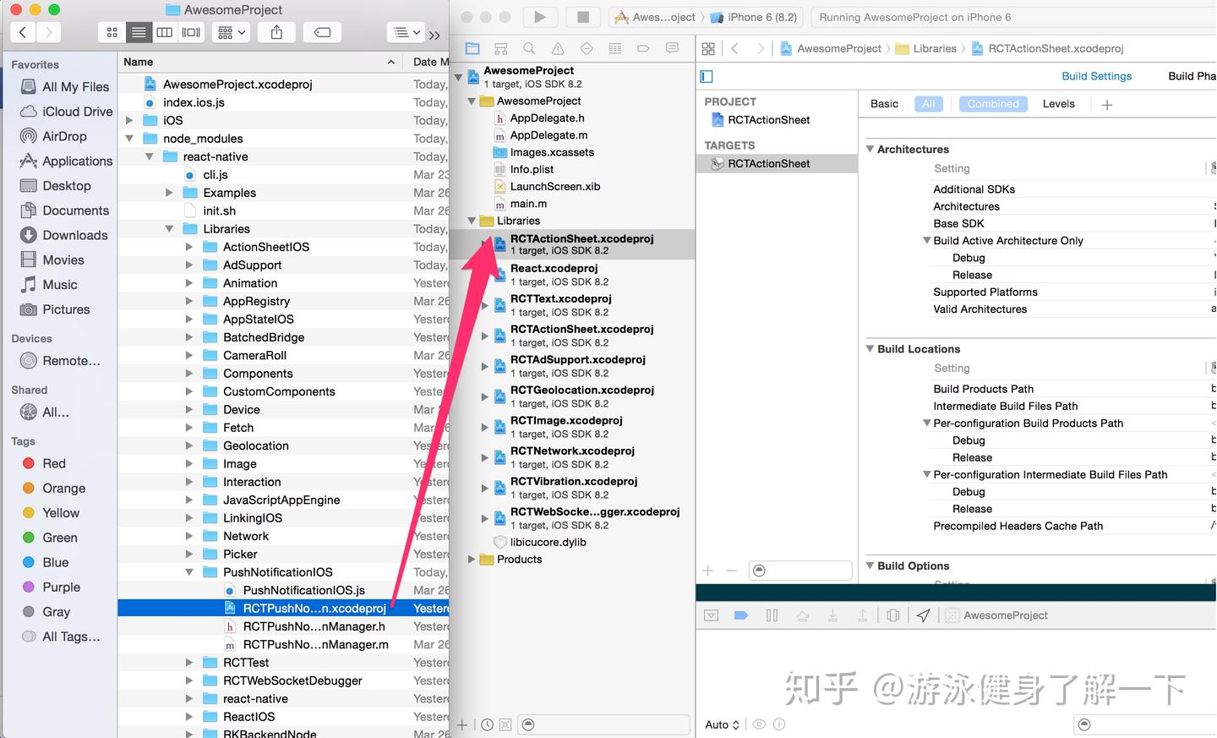Toggle the file inspector square icon

coord(707,76)
